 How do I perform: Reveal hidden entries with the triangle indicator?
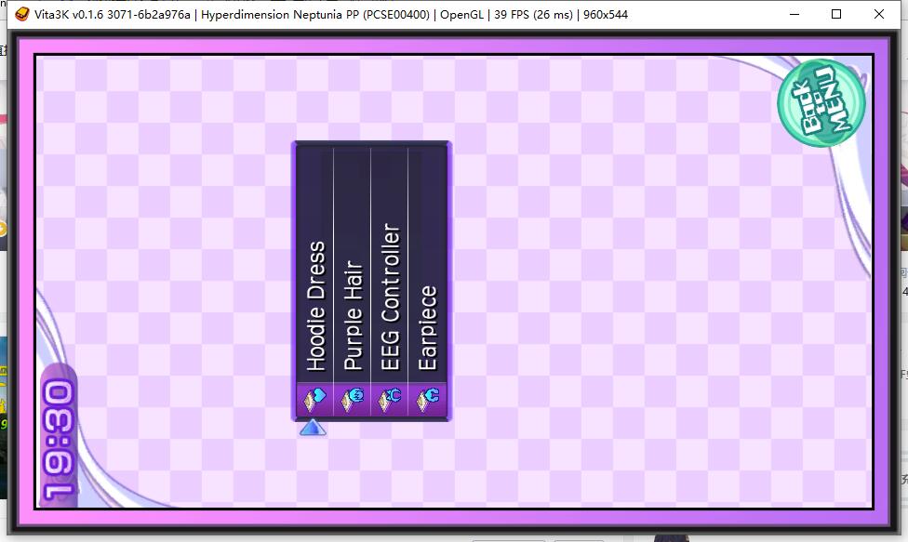(x=312, y=427)
